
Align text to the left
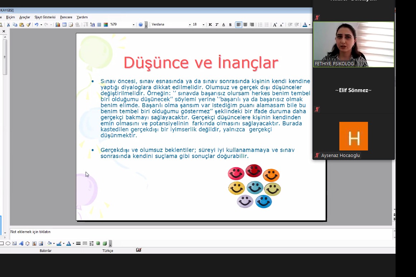tap(239, 25)
